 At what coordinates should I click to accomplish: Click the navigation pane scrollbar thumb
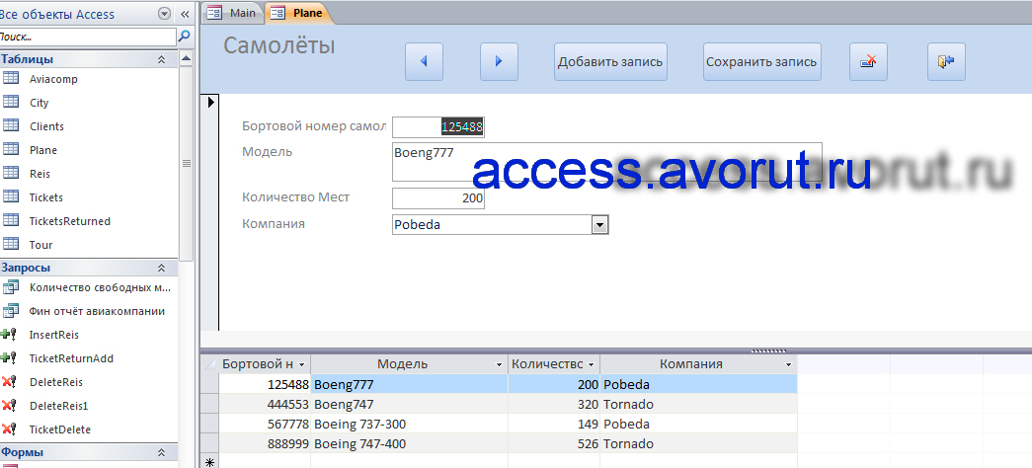click(x=187, y=163)
